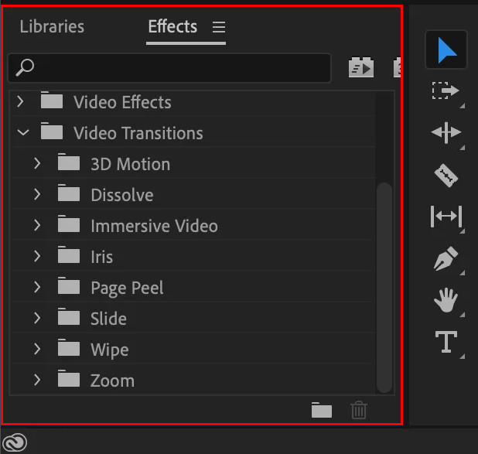Select the Type tool
This screenshot has height=454, width=478.
[446, 342]
